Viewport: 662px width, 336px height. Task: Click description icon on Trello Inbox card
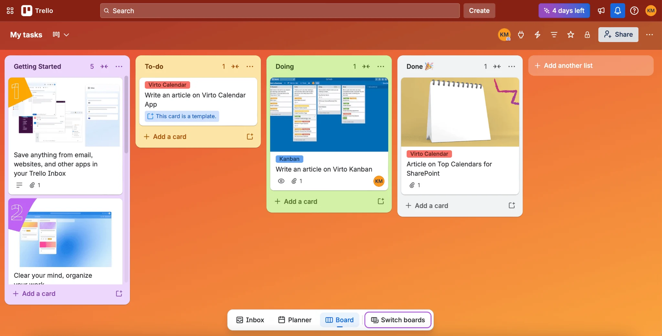tap(19, 185)
